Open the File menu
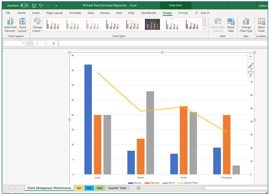 [8, 13]
